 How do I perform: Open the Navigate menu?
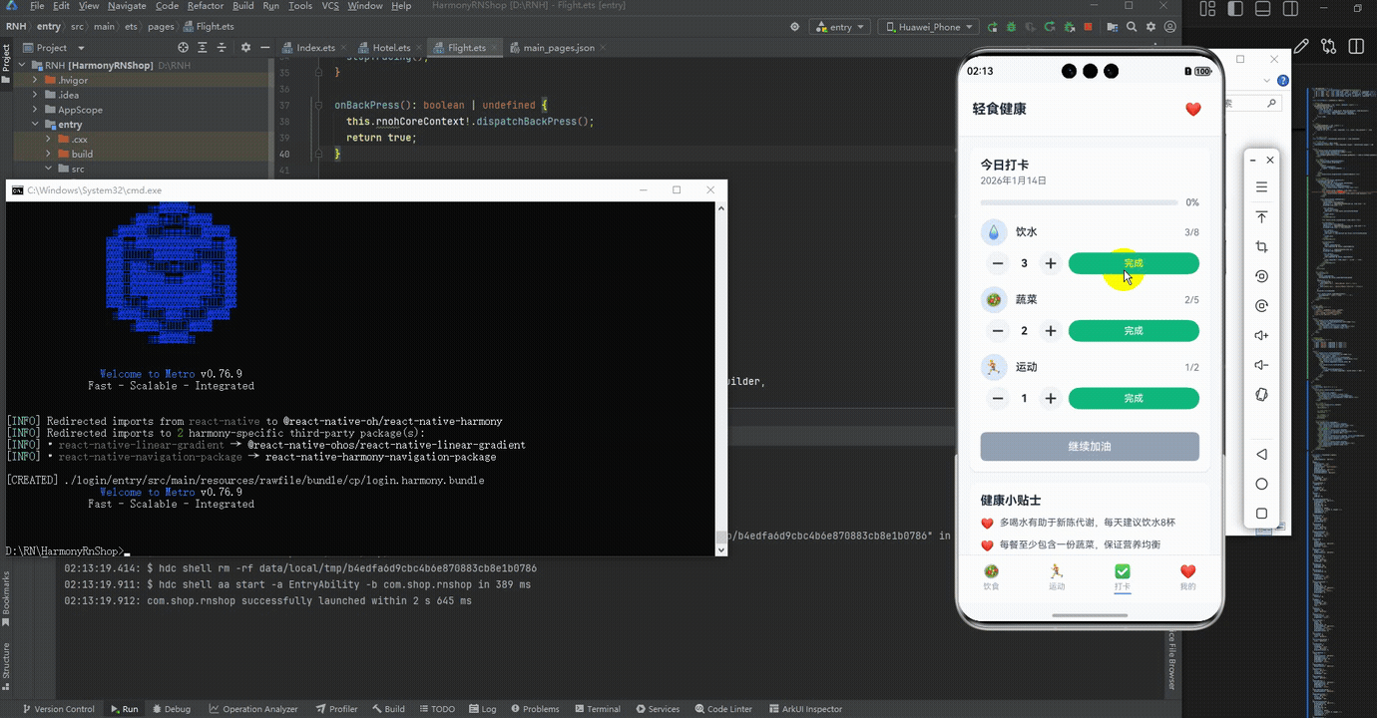127,6
